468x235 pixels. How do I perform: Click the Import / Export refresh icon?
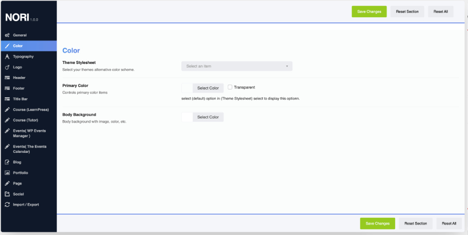pos(7,205)
